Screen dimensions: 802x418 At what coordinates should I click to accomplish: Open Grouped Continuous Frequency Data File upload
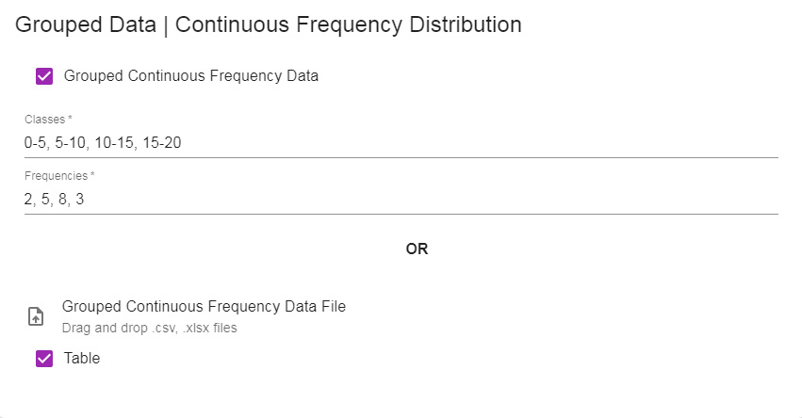tap(204, 306)
